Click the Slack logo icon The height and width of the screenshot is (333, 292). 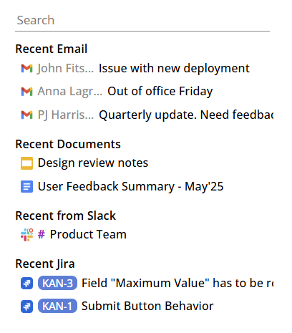[x=26, y=235]
